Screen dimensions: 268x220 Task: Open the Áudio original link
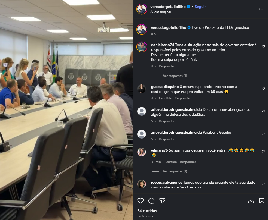(x=160, y=12)
